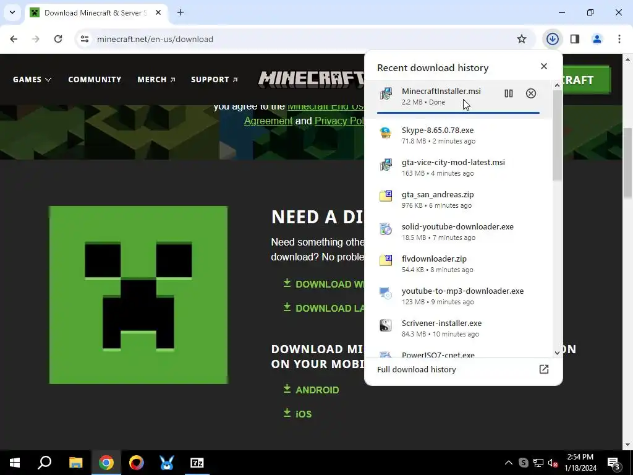Follow the Agreement link
This screenshot has height=475, width=633.
pyautogui.click(x=268, y=121)
